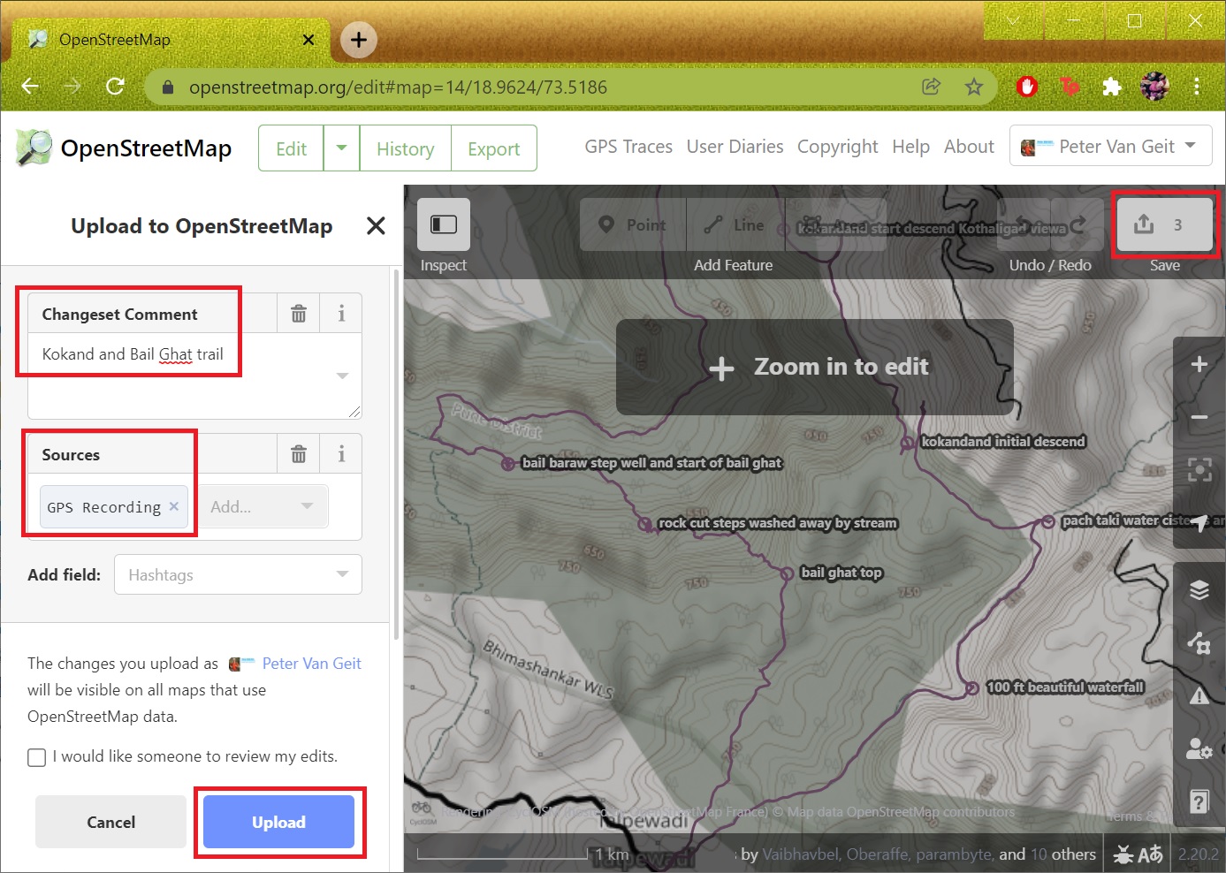This screenshot has width=1226, height=873.
Task: Open the Vaibhavbel contributor link
Action: (801, 854)
